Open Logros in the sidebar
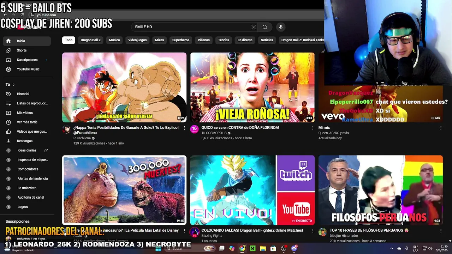This screenshot has width=452, height=254. point(27,207)
